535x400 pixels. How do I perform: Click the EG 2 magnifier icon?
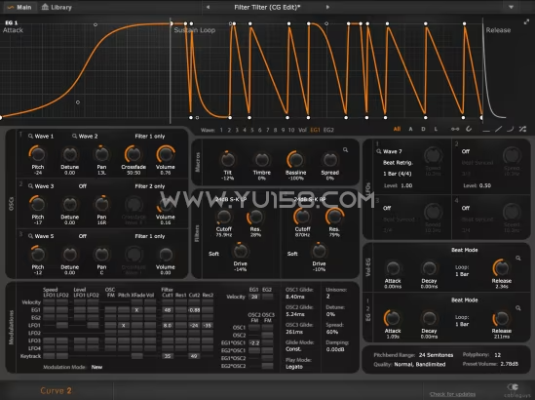517,308
